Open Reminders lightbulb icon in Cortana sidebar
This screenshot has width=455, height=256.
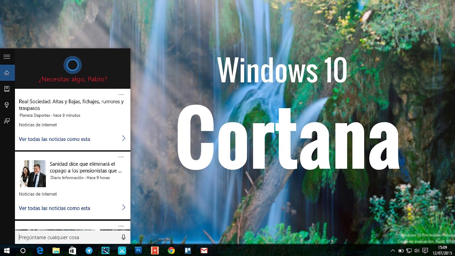pos(7,105)
